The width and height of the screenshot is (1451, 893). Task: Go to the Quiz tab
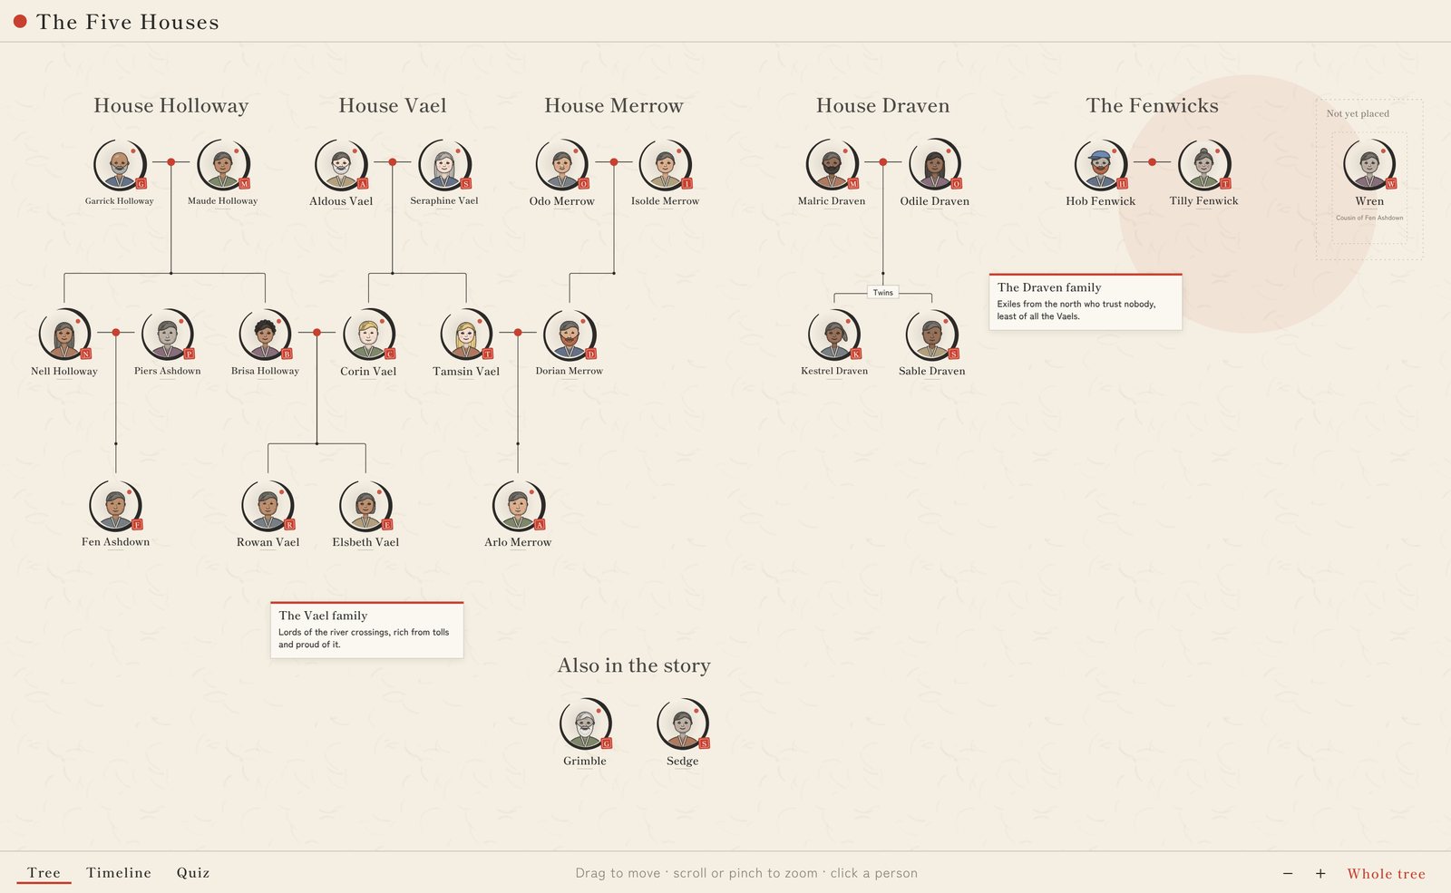pos(193,873)
